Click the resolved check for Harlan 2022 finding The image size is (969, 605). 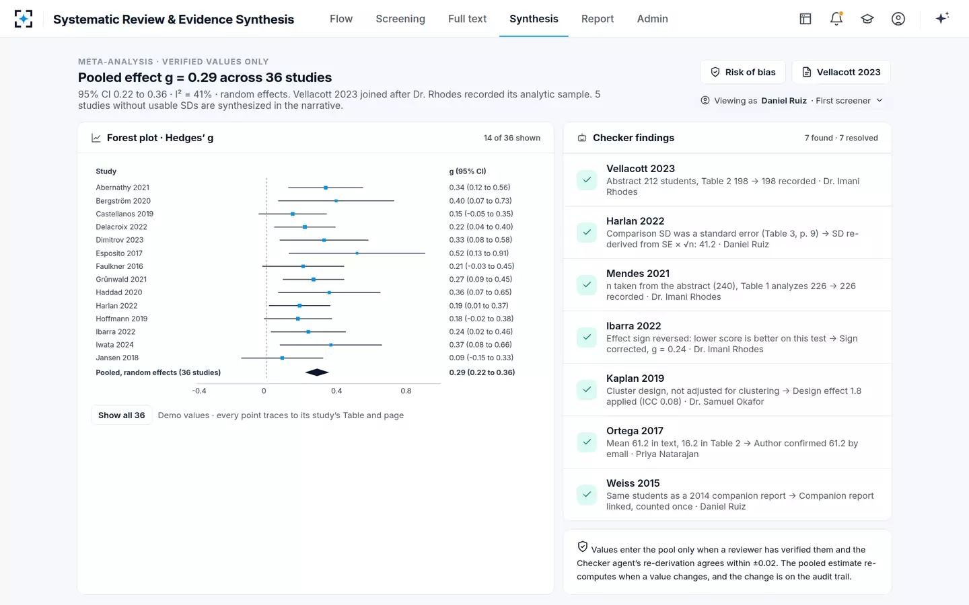click(x=587, y=233)
